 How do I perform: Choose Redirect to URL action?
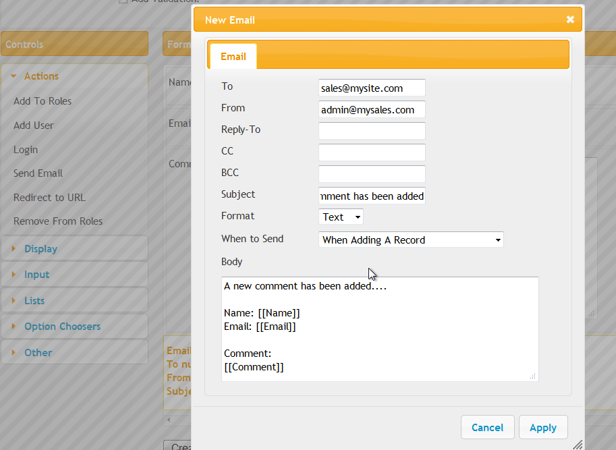49,197
